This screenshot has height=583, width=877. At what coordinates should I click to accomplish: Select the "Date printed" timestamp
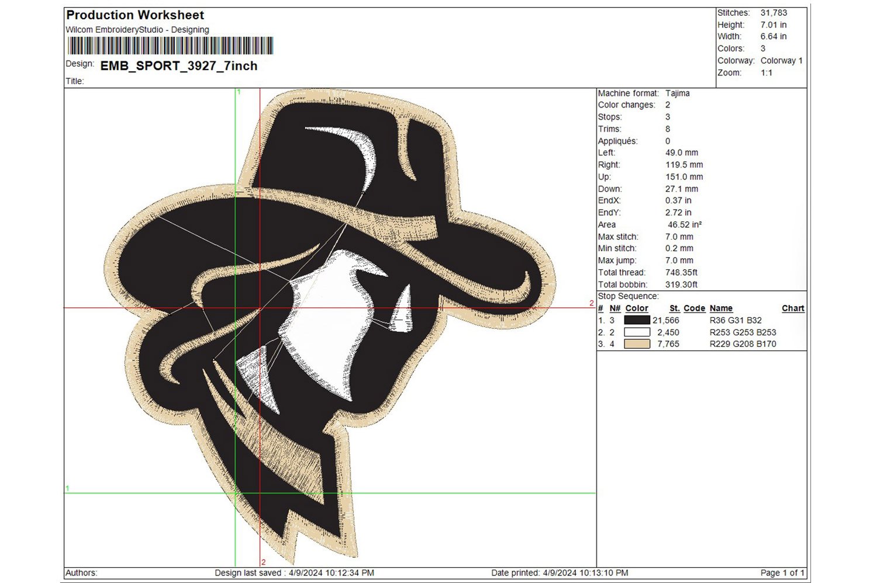[585, 573]
